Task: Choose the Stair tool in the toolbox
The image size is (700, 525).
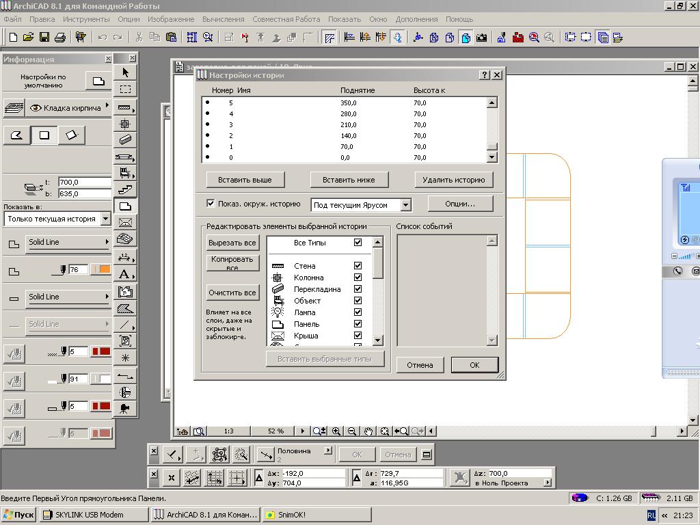Action: click(125, 189)
